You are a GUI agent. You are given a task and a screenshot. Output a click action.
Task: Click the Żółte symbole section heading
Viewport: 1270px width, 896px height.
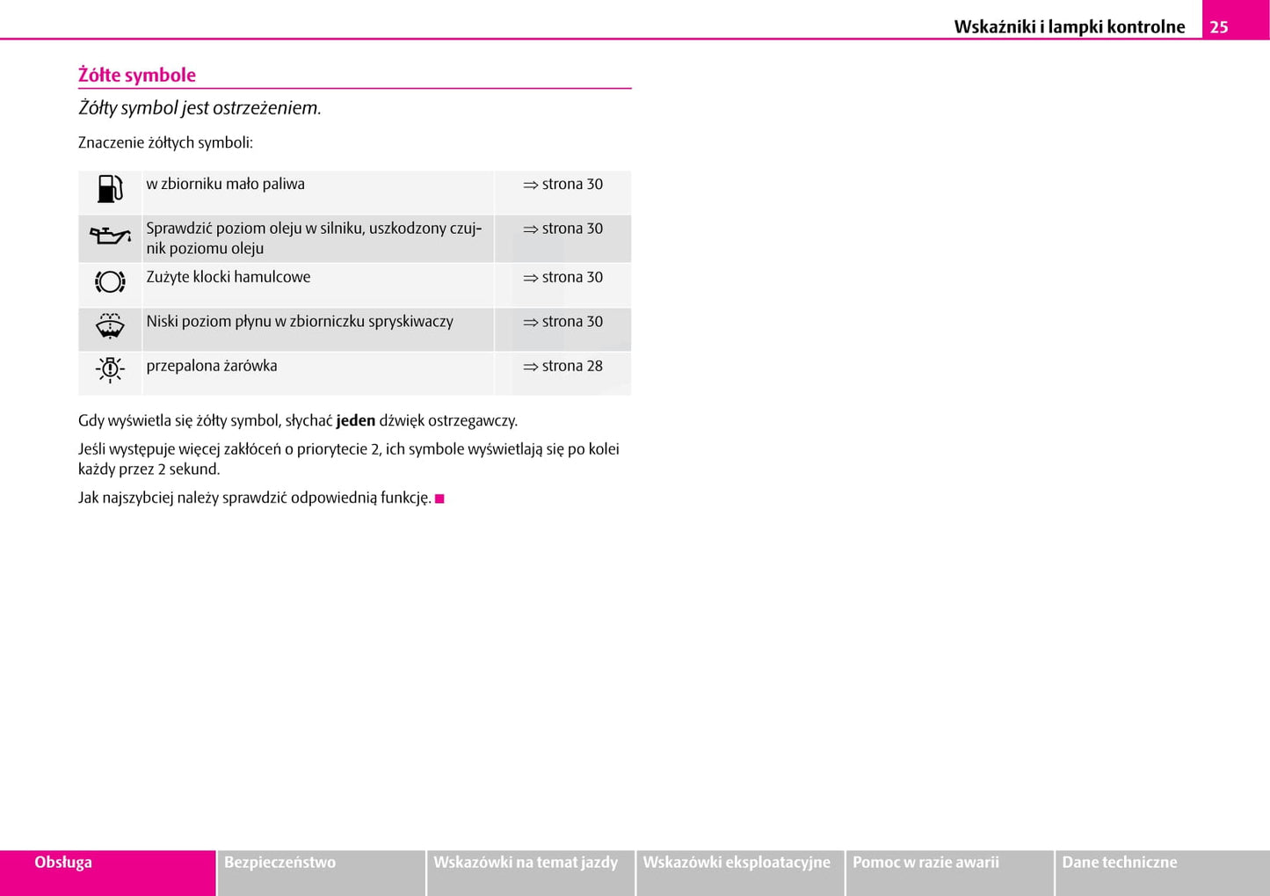pos(137,76)
